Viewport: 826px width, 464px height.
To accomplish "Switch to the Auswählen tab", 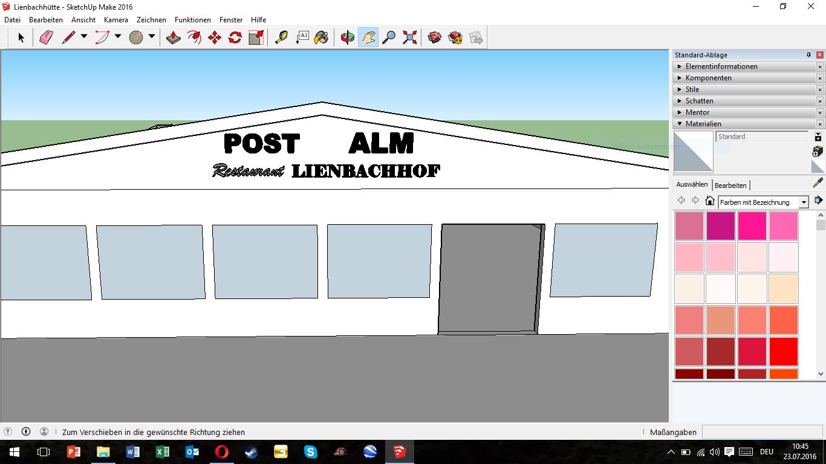I will (692, 185).
